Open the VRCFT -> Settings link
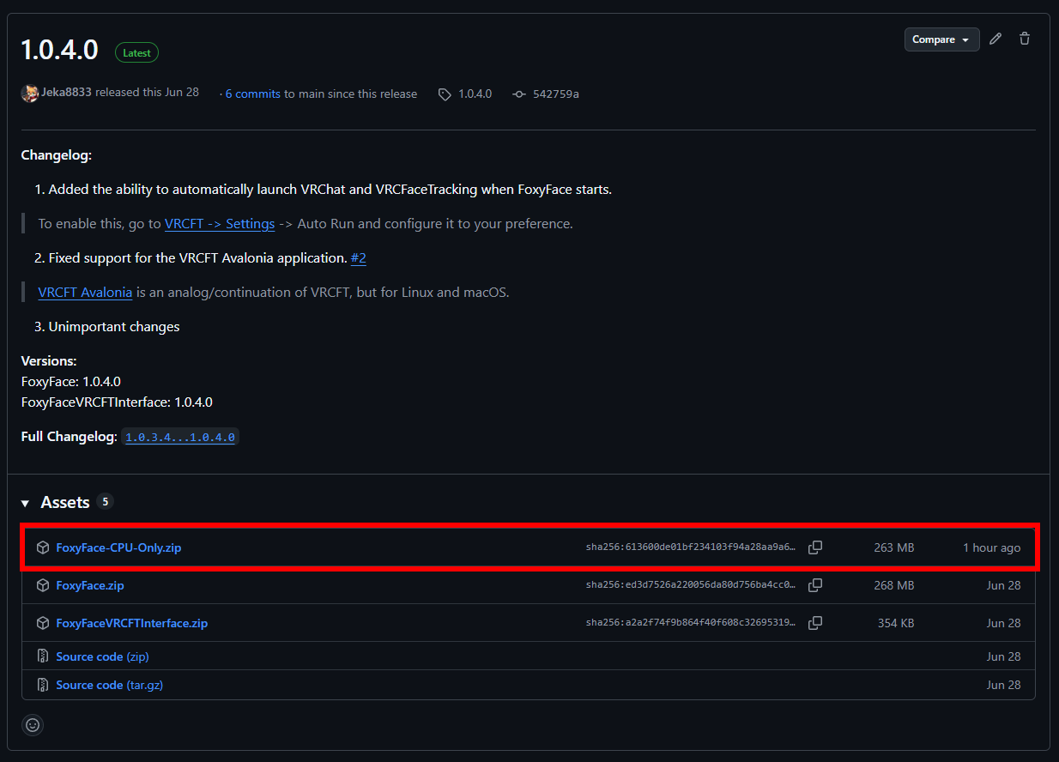Image resolution: width=1059 pixels, height=762 pixels. [x=220, y=224]
